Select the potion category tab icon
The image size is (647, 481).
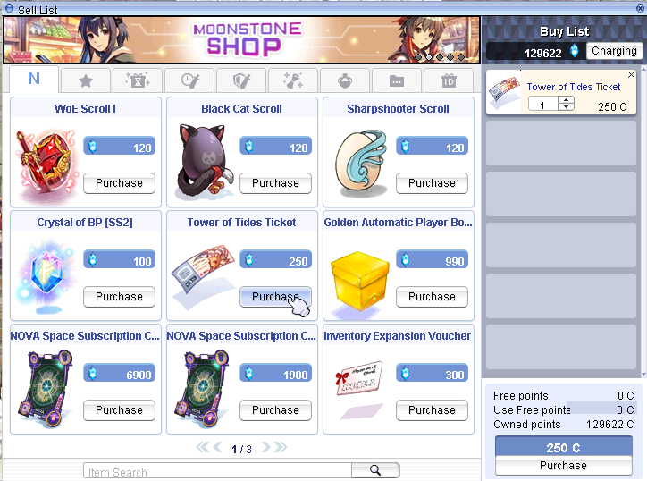(x=345, y=80)
